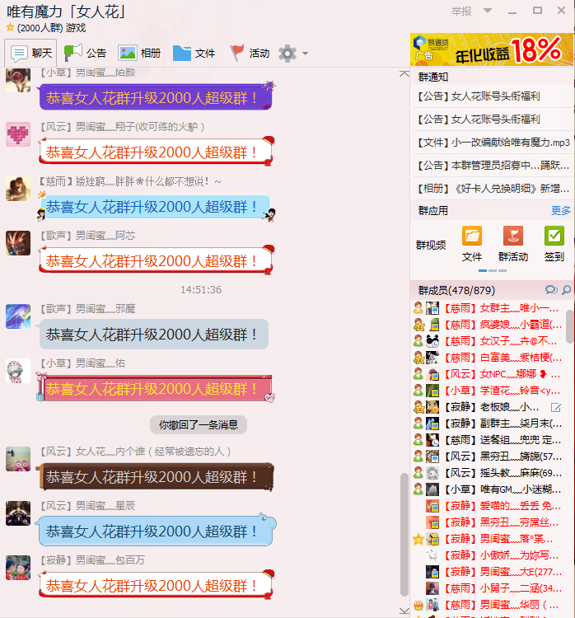Click the 更多 link in 群应用

point(560,211)
